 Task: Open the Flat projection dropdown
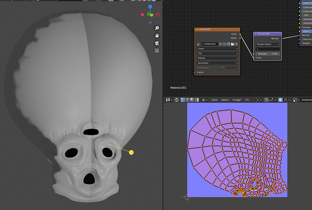(217, 53)
